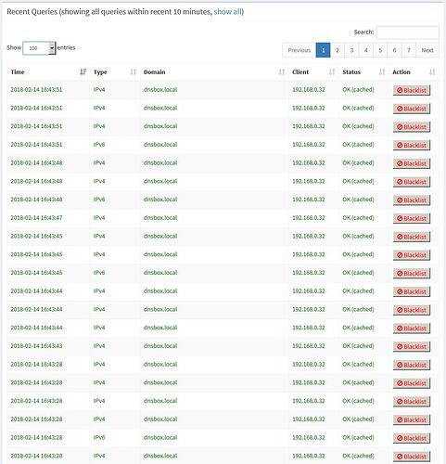446x464 pixels.
Task: Click the Search input field
Action: (408, 32)
